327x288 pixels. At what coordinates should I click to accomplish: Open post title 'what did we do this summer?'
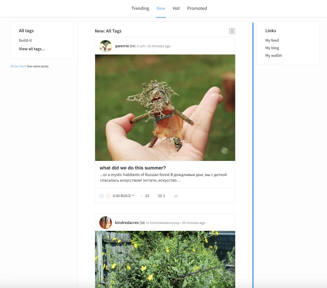[133, 168]
